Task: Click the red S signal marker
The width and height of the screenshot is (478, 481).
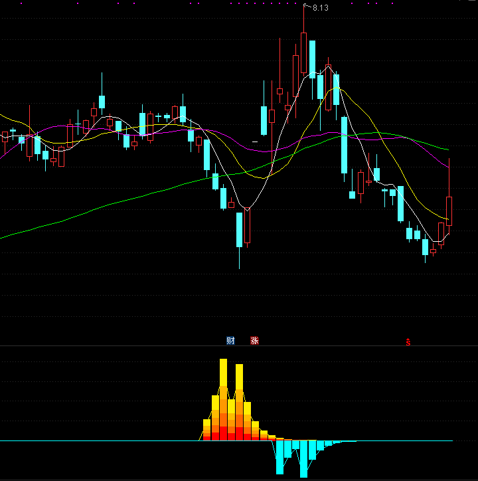Action: 408,342
